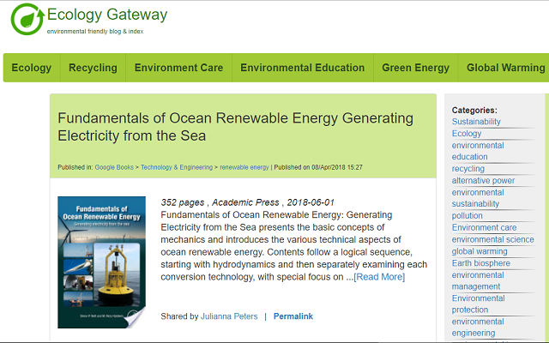
Task: Click the 'Categories:' sidebar heading
Action: click(474, 111)
